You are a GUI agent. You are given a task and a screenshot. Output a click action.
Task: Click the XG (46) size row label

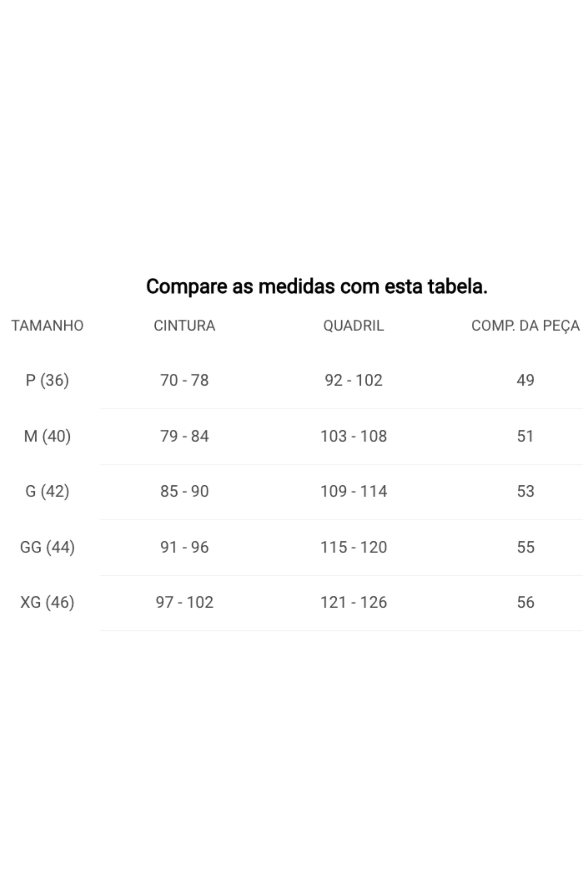[47, 602]
